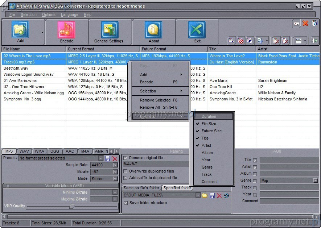321x228 pixels.
Task: Switch to the OGG format tab
Action: (x=55, y=151)
